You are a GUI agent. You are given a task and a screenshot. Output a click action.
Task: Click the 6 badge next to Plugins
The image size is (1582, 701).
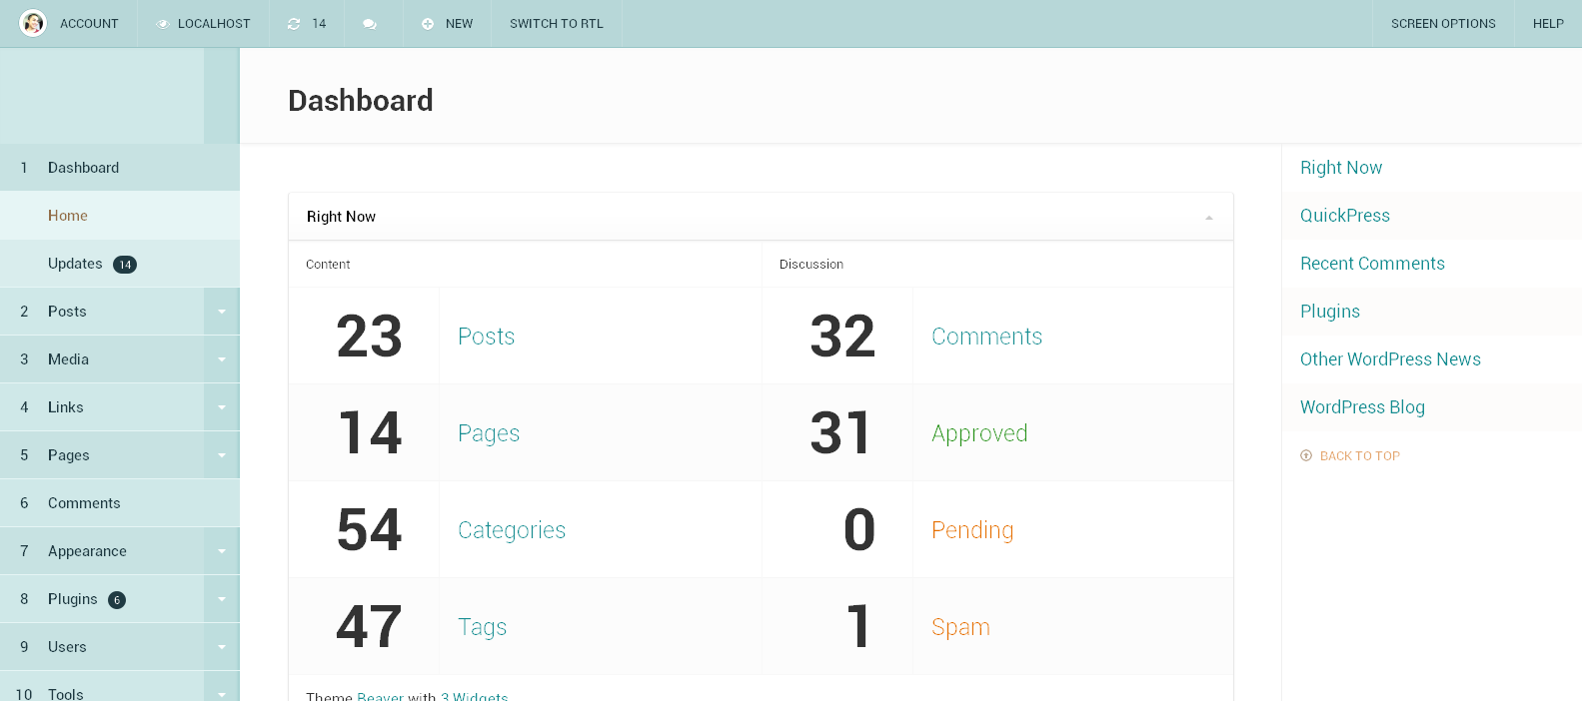coord(117,600)
